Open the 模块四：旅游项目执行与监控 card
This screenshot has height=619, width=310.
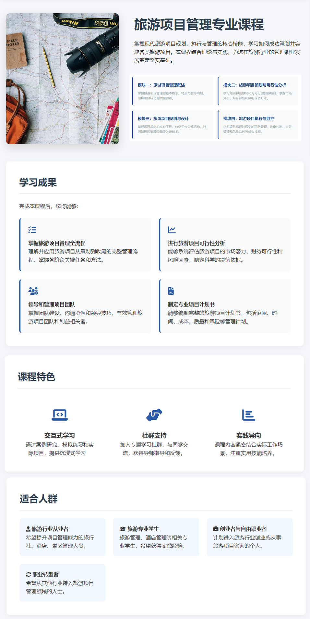[x=258, y=125]
